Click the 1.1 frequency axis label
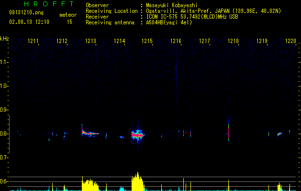Screen dimensions: 301x191 (x=4, y=62)
